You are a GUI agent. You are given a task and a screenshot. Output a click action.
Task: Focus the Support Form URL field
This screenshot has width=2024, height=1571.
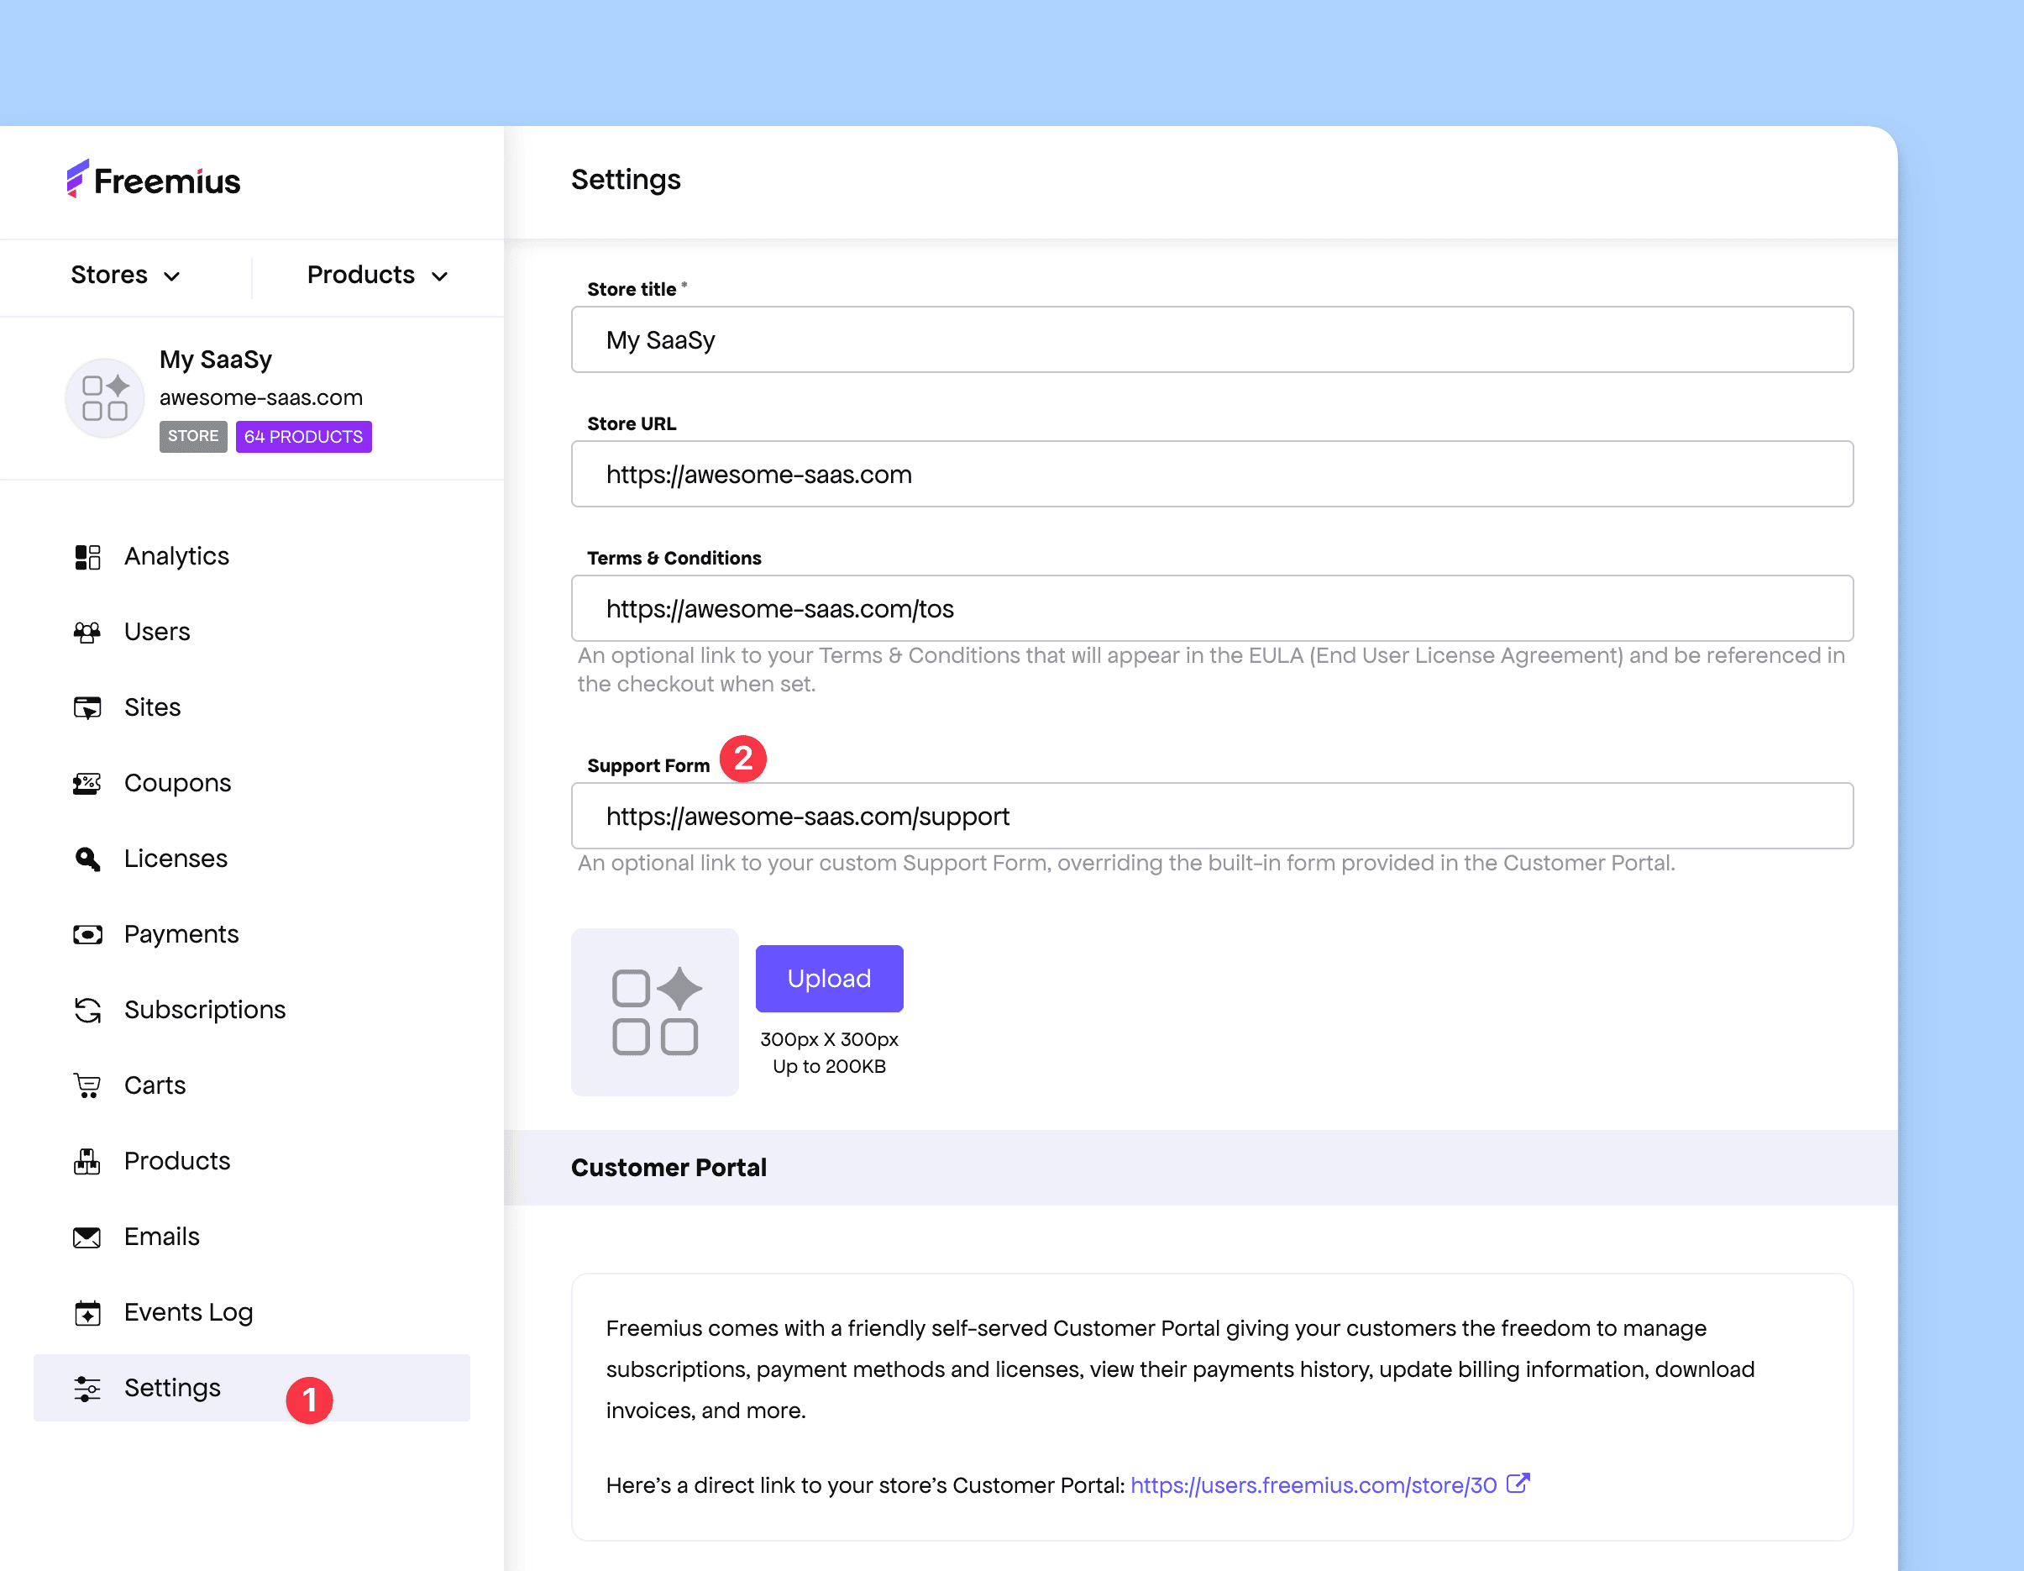click(1212, 817)
